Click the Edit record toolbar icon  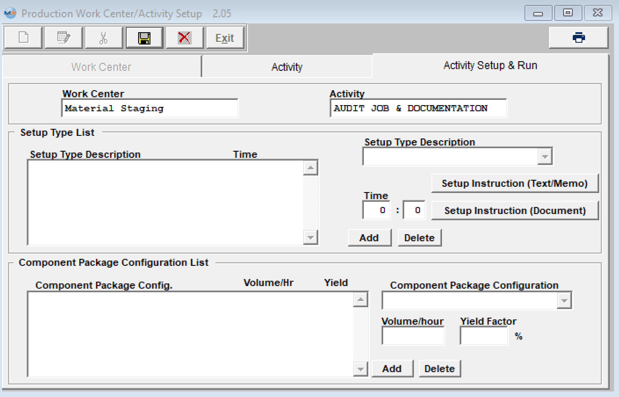(x=64, y=38)
